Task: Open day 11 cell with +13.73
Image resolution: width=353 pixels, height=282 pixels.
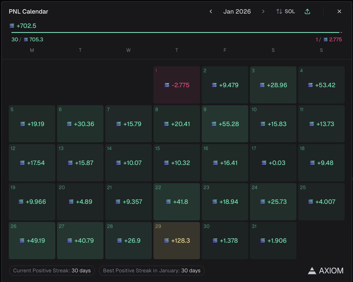Action: pos(322,124)
